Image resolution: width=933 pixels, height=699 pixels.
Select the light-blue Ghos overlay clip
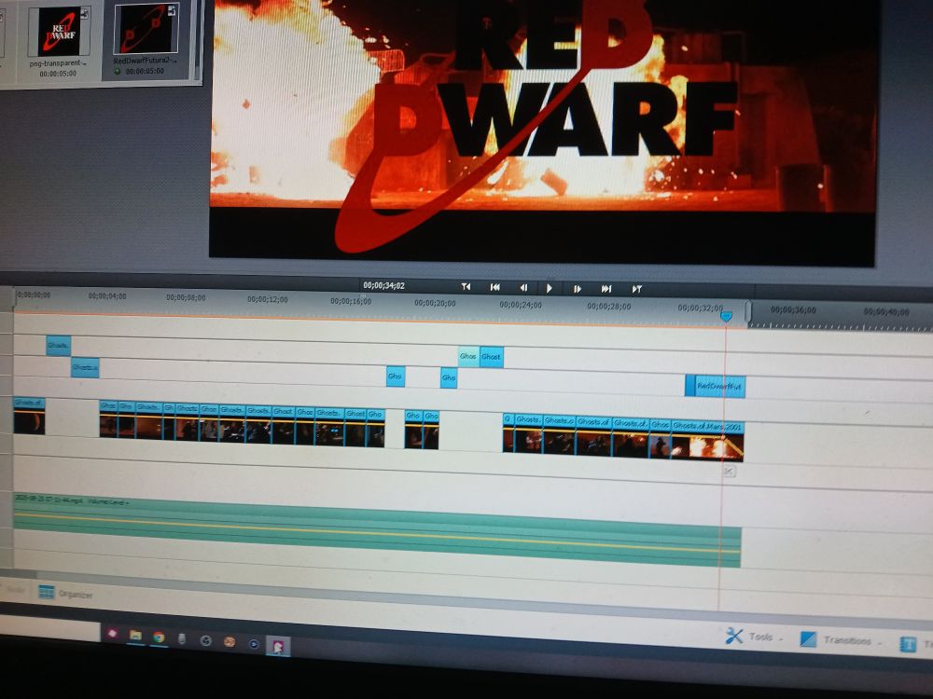(468, 357)
